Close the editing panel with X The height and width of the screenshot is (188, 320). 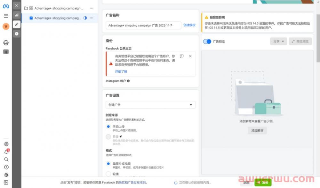click(17, 5)
